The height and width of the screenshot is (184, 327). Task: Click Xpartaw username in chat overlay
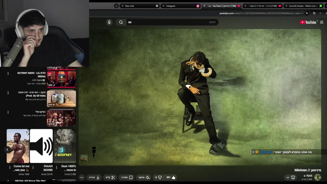click(266, 152)
